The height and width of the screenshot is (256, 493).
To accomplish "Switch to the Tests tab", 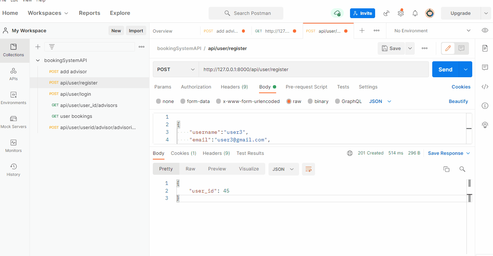I will click(343, 87).
